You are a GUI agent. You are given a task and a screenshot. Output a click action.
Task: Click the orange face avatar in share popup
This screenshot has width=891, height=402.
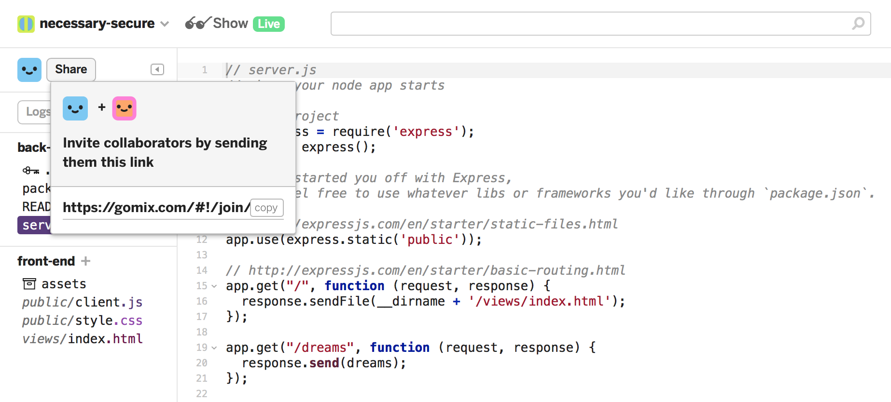pos(125,108)
